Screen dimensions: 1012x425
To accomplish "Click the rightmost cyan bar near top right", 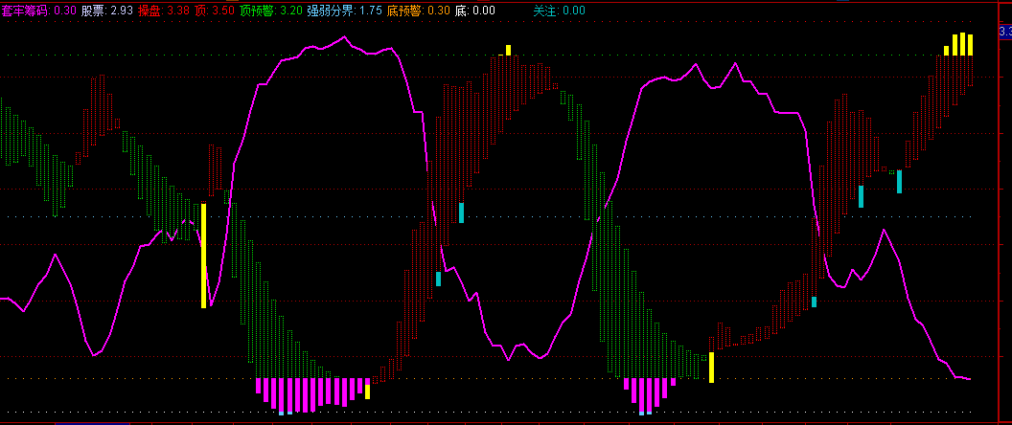I will [899, 181].
